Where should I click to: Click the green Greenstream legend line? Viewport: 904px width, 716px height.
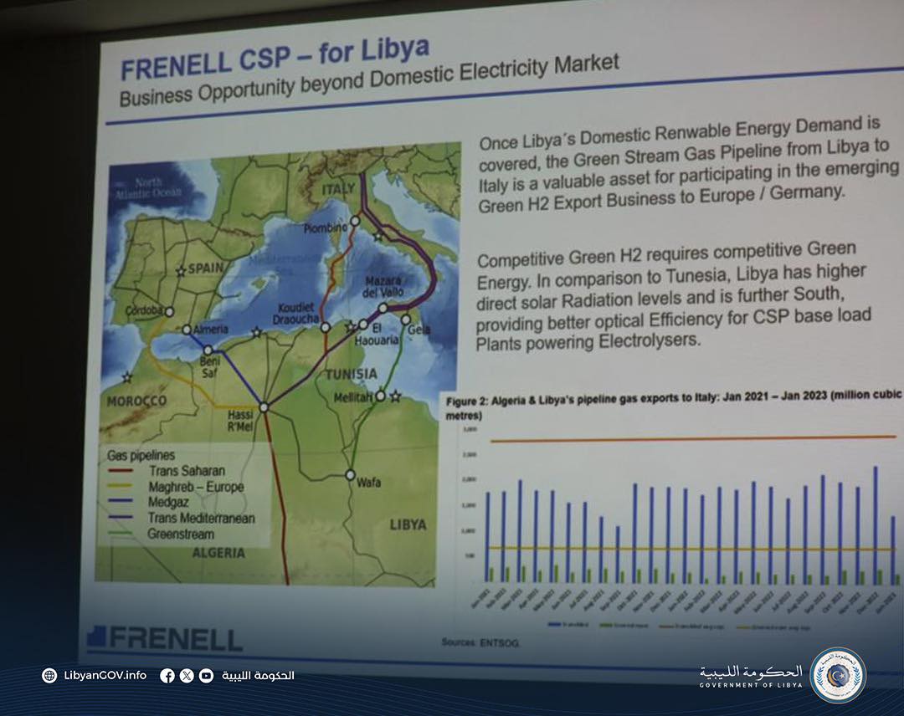coord(120,534)
